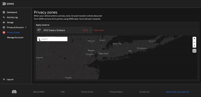
Task: Zoom in the map with plus button
Action: pos(194,39)
